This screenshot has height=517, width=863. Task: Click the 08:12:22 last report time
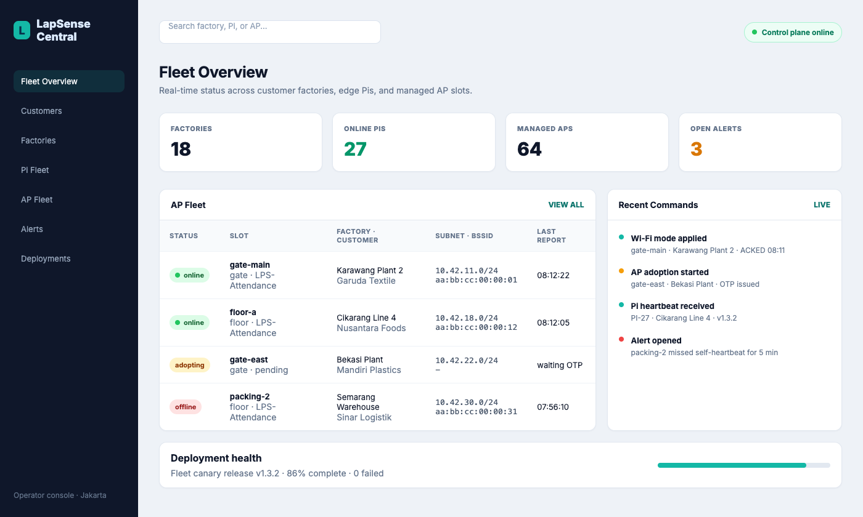coord(553,275)
